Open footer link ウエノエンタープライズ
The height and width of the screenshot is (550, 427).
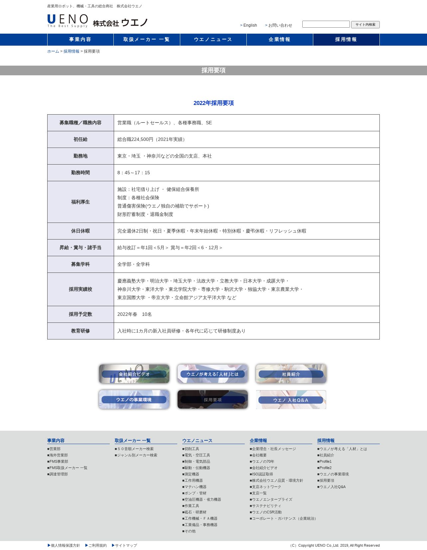[271, 500]
